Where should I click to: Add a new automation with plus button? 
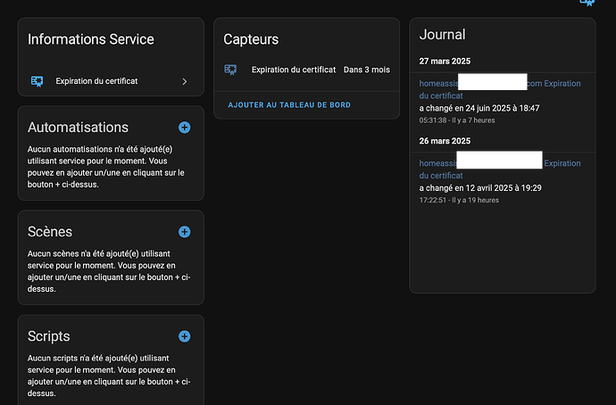tap(184, 128)
